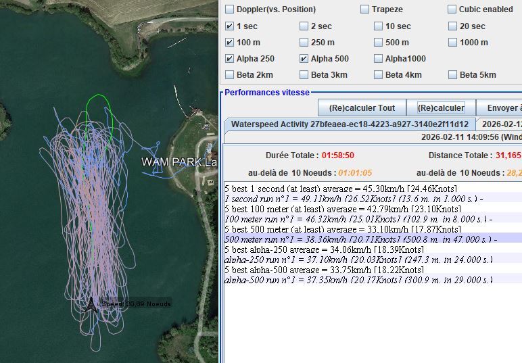This screenshot has height=363, width=522.
Task: Uncheck the Alpha 250 checkbox
Action: [x=229, y=59]
